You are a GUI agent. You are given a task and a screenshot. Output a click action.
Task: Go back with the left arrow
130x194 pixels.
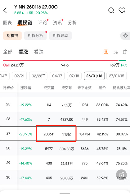[5, 10]
